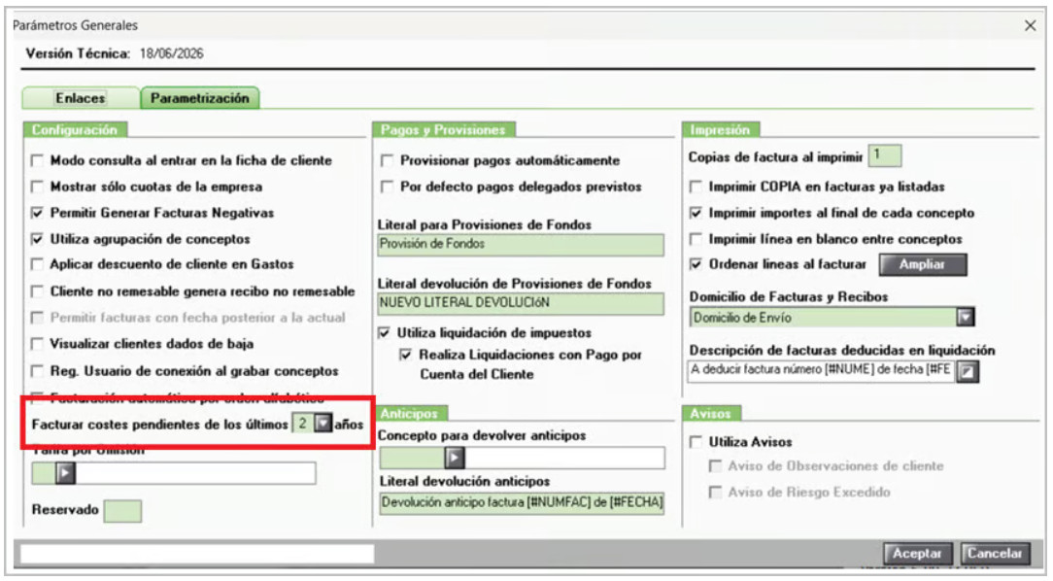Click the NUEVO LITERAL DEVOLUCIóN text field

click(x=521, y=303)
